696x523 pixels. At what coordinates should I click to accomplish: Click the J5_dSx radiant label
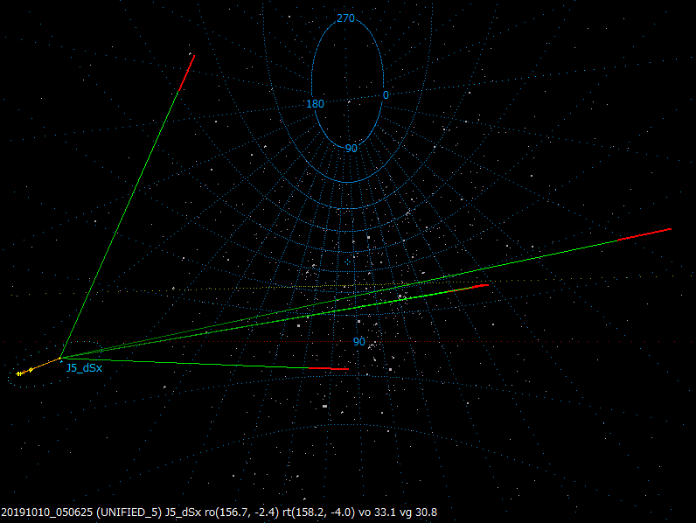pyautogui.click(x=84, y=368)
